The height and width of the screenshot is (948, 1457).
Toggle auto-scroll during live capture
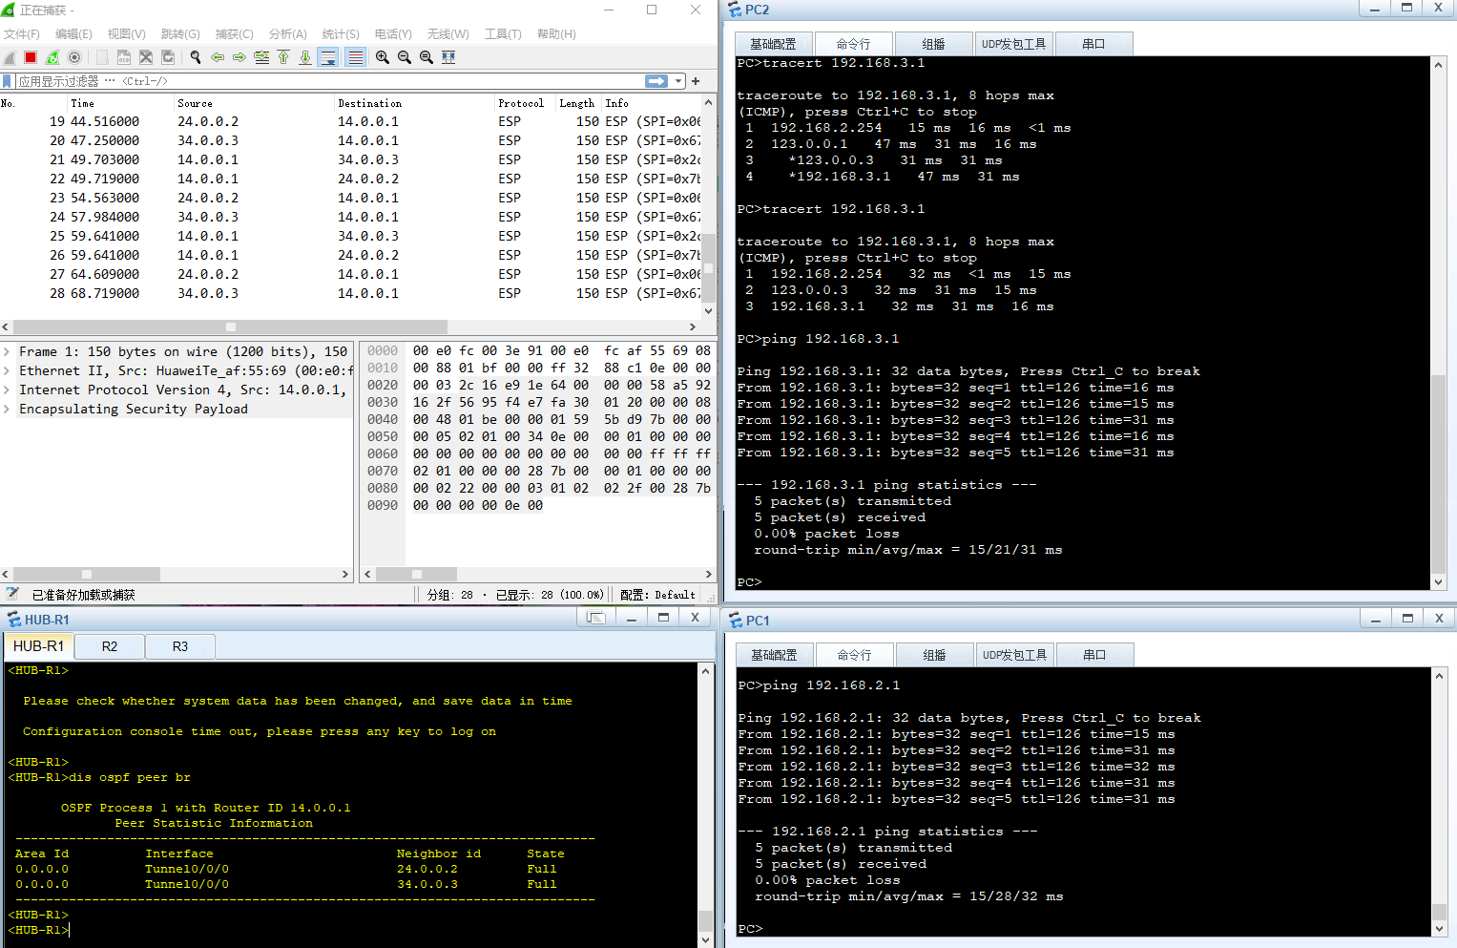[328, 57]
